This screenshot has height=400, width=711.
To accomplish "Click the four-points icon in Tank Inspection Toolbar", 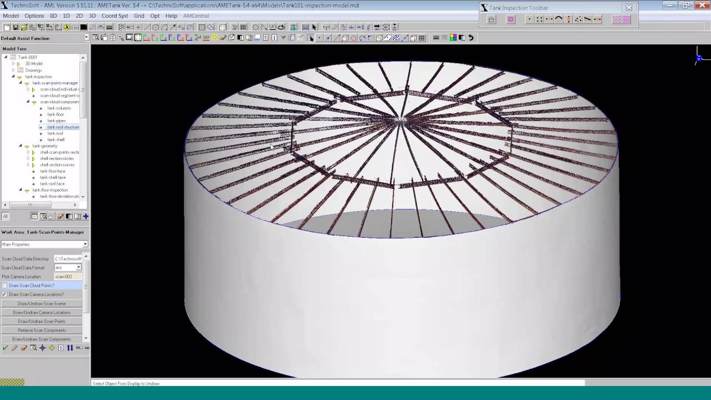I will [539, 19].
